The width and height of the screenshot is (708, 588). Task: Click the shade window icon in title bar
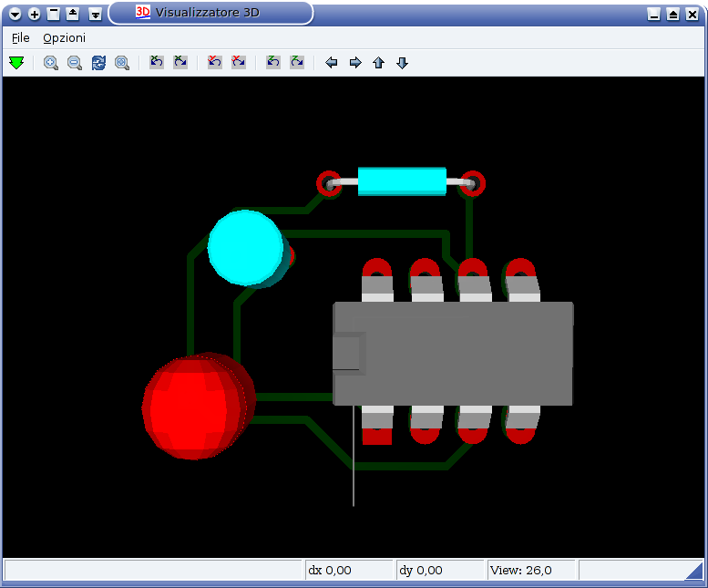point(53,14)
